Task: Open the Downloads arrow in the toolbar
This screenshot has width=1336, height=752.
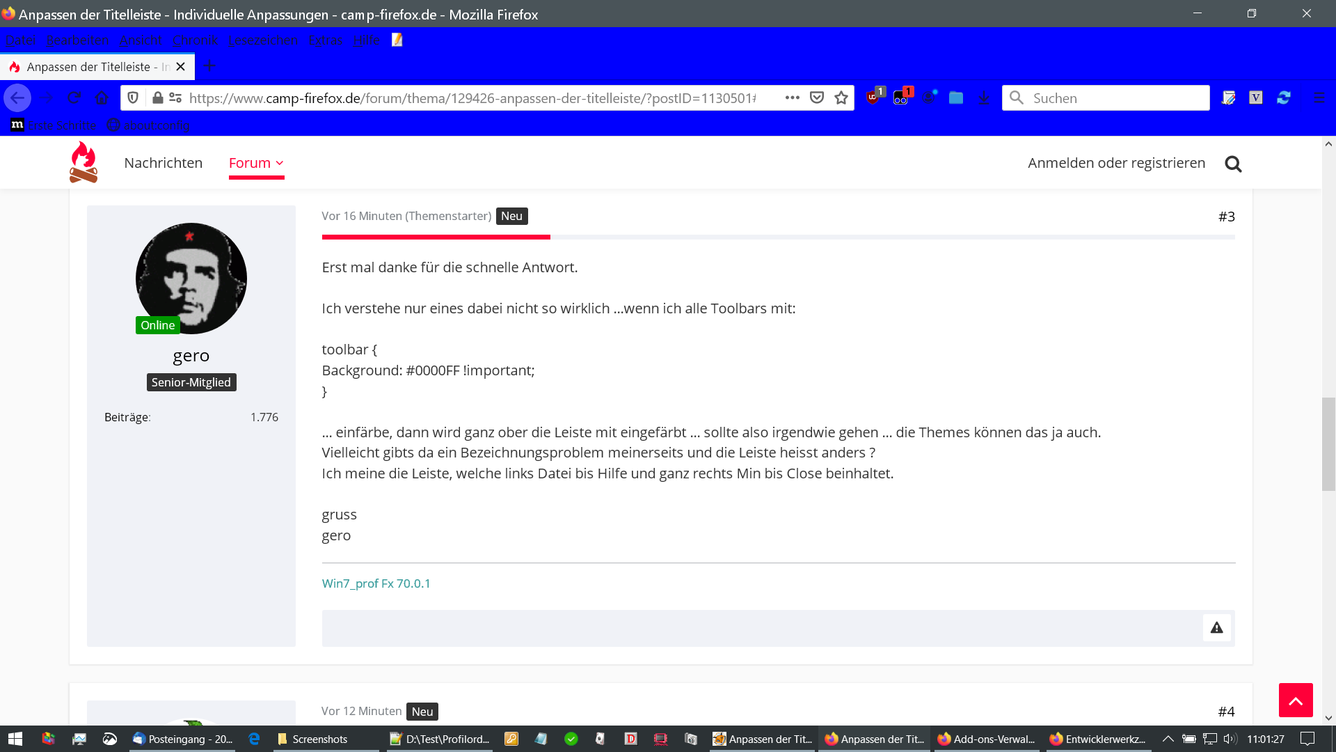Action: 984,98
